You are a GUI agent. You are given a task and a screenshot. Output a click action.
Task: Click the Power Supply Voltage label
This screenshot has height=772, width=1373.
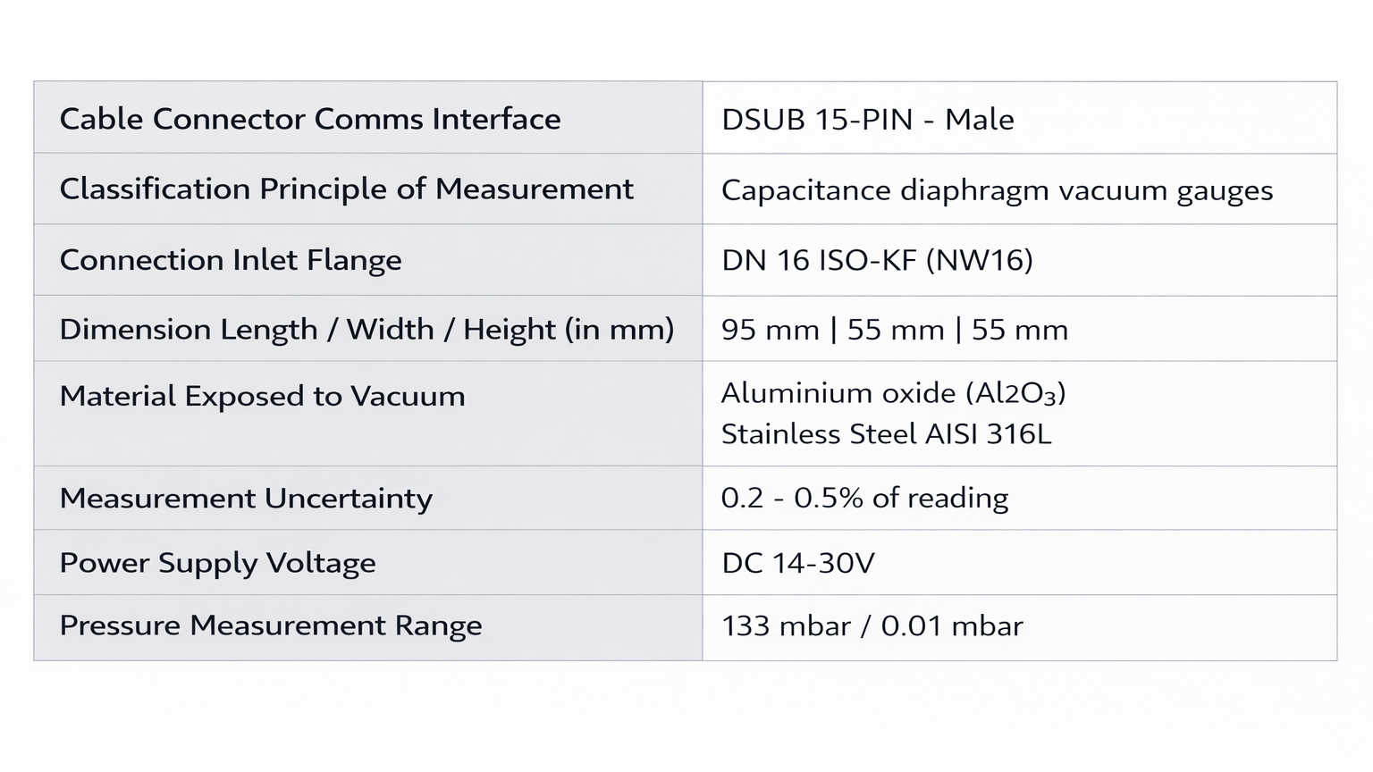(217, 563)
